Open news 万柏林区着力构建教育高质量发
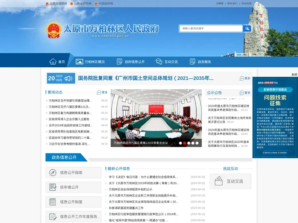The width and height of the screenshot is (298, 223). [70, 113]
